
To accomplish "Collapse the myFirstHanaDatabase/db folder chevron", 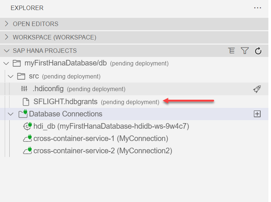I will [x=6, y=63].
